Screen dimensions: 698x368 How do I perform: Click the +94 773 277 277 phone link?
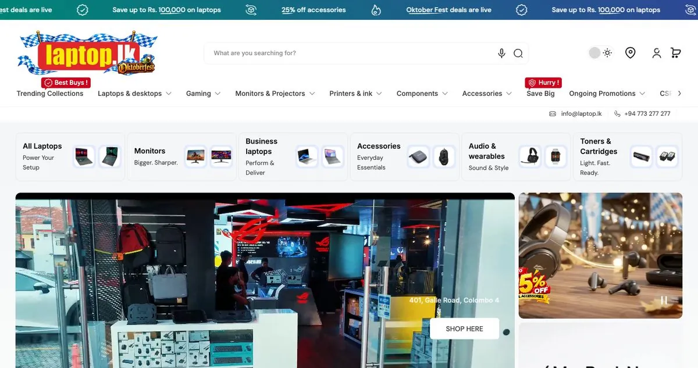(647, 114)
